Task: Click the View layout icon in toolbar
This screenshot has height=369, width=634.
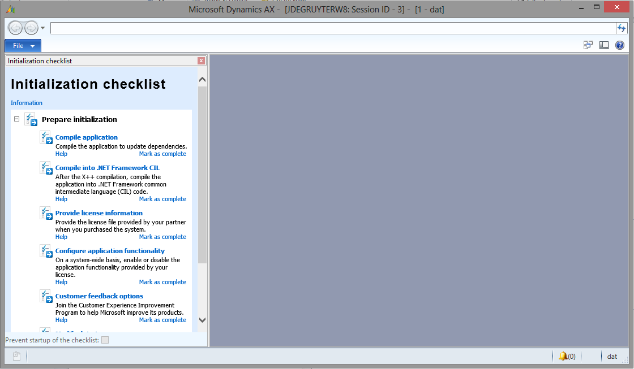Action: tap(603, 45)
